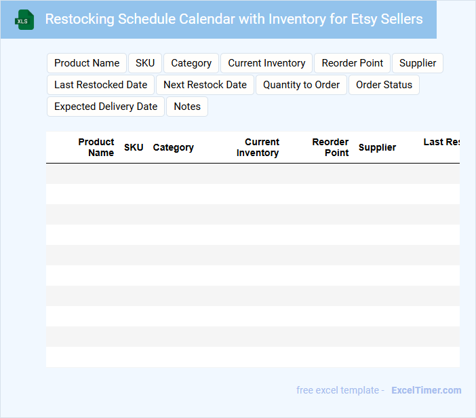Select the Category table column header
Screen dimensions: 476x418
174,147
